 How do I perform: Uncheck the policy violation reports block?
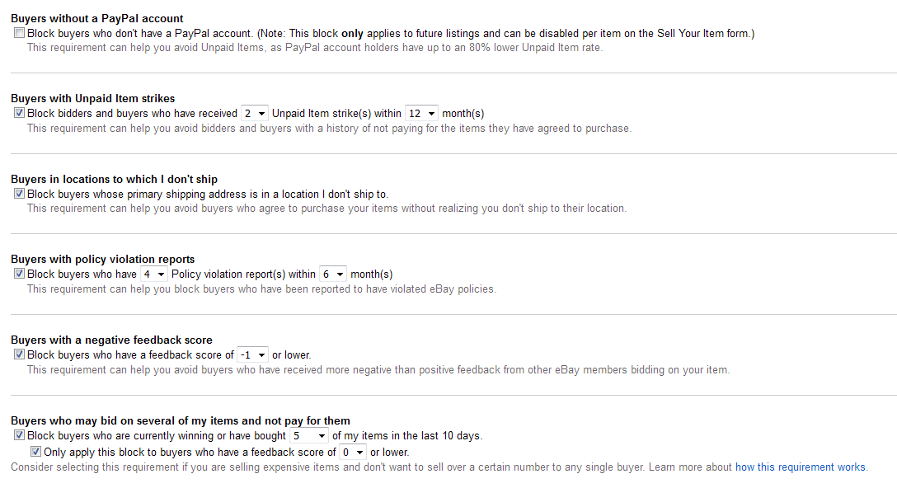click(20, 274)
